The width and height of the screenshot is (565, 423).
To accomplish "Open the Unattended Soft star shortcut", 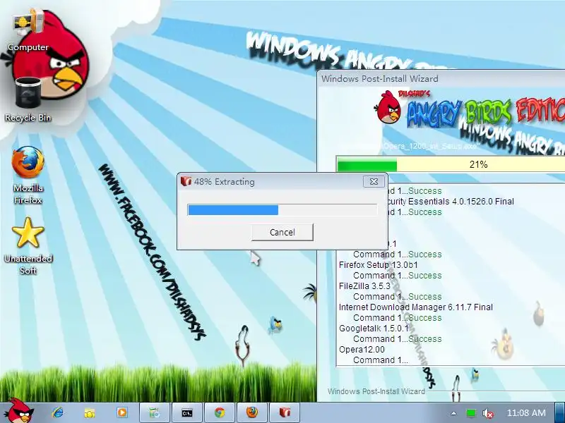I will click(x=28, y=246).
